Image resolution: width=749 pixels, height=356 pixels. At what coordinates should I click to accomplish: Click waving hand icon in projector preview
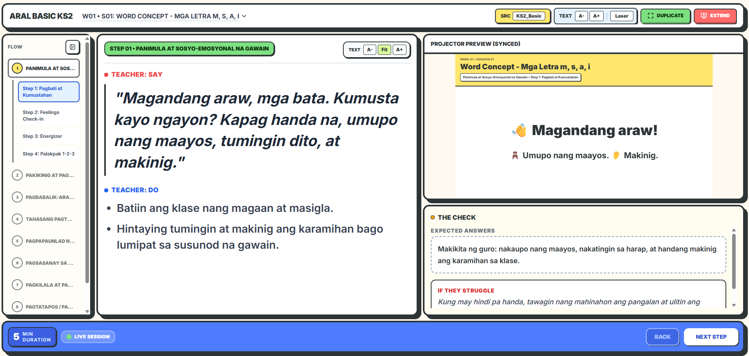(x=520, y=130)
